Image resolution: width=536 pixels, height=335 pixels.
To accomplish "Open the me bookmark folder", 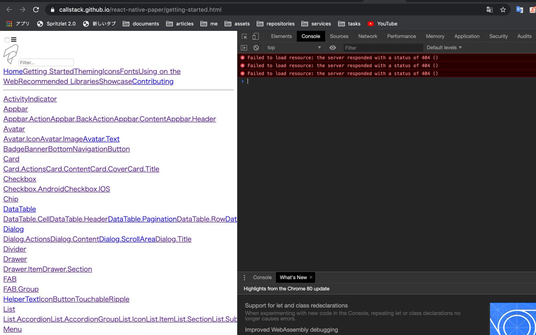I will pos(209,24).
